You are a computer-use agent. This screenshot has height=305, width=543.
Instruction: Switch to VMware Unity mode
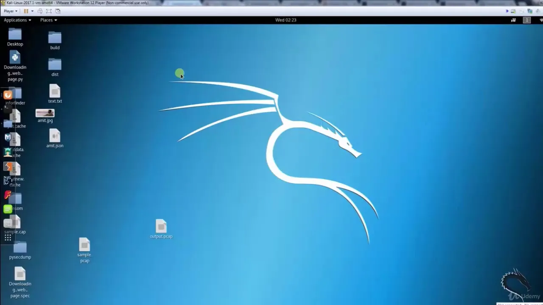click(x=58, y=11)
